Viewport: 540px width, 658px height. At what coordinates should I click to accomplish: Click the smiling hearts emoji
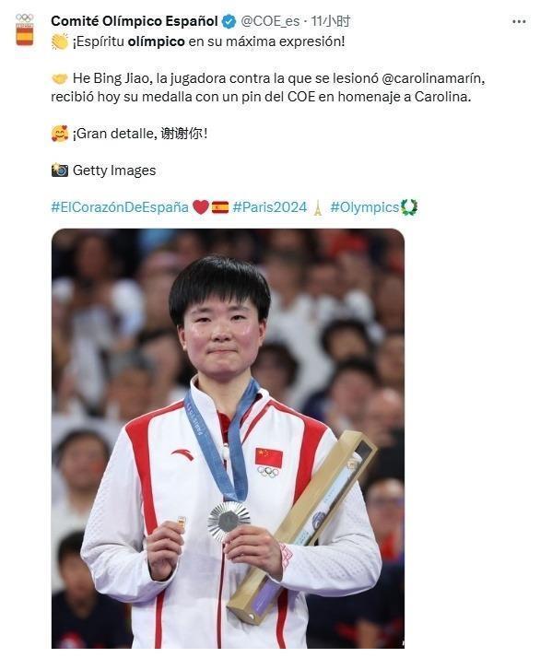tap(60, 134)
